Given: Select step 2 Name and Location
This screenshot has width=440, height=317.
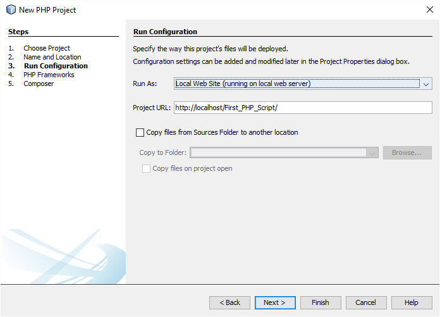Looking at the screenshot, I should point(52,57).
